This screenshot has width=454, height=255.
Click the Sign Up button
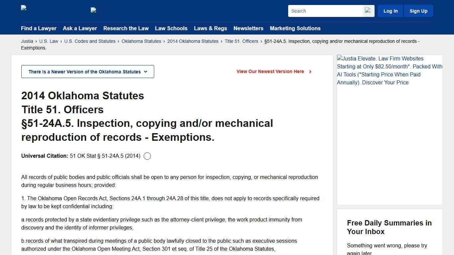point(418,11)
